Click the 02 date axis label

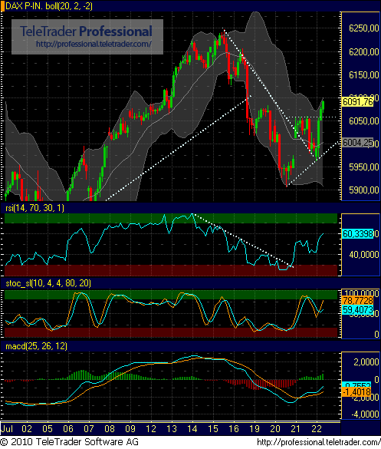click(x=27, y=429)
